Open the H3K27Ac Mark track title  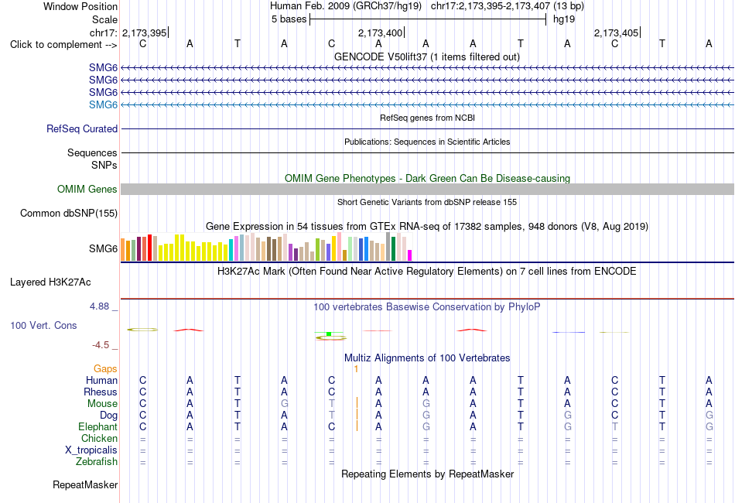pos(427,271)
